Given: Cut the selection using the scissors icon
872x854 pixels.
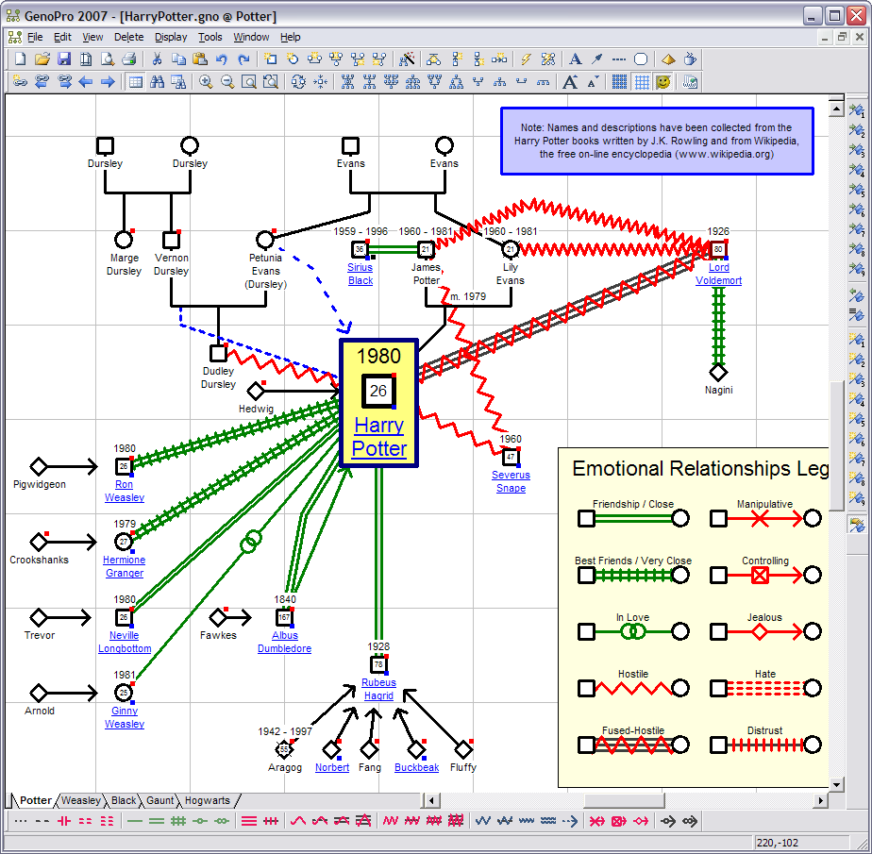Looking at the screenshot, I should [x=157, y=59].
